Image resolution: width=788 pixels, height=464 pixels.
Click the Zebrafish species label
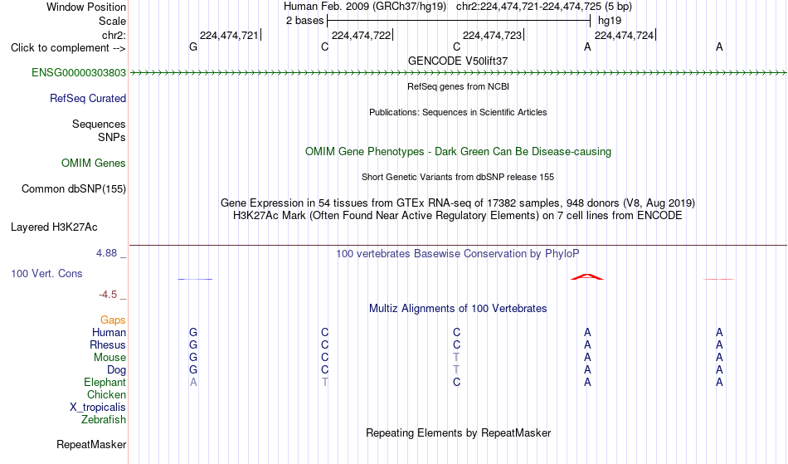click(x=104, y=420)
